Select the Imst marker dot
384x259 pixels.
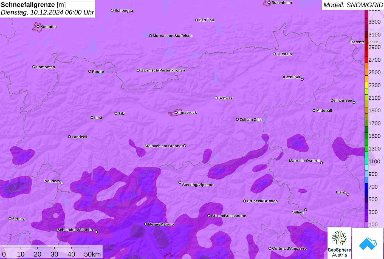point(92,118)
